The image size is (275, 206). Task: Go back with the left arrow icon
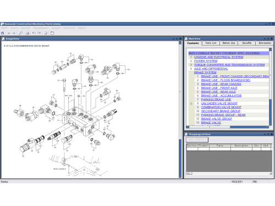(x=9, y=33)
